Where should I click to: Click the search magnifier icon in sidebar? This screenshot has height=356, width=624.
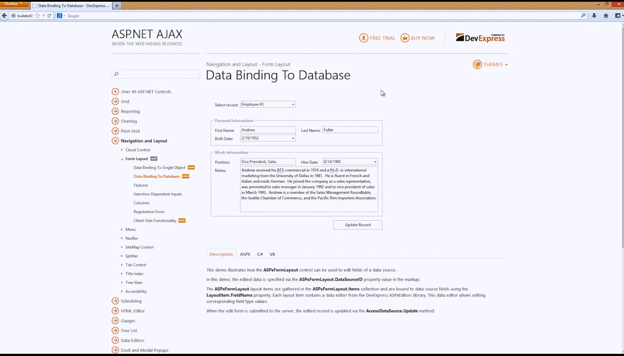click(116, 74)
